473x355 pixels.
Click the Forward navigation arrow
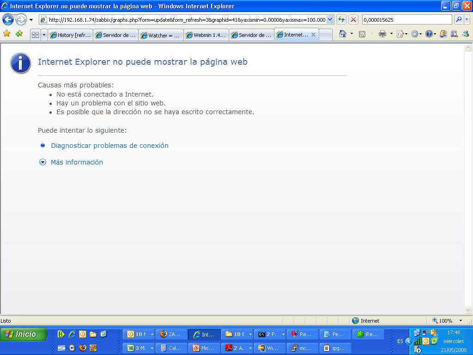(x=21, y=20)
